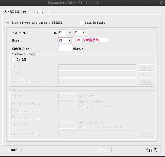The image size is (165, 157).
Task: Click the round title bar button
Action: [161, 3]
